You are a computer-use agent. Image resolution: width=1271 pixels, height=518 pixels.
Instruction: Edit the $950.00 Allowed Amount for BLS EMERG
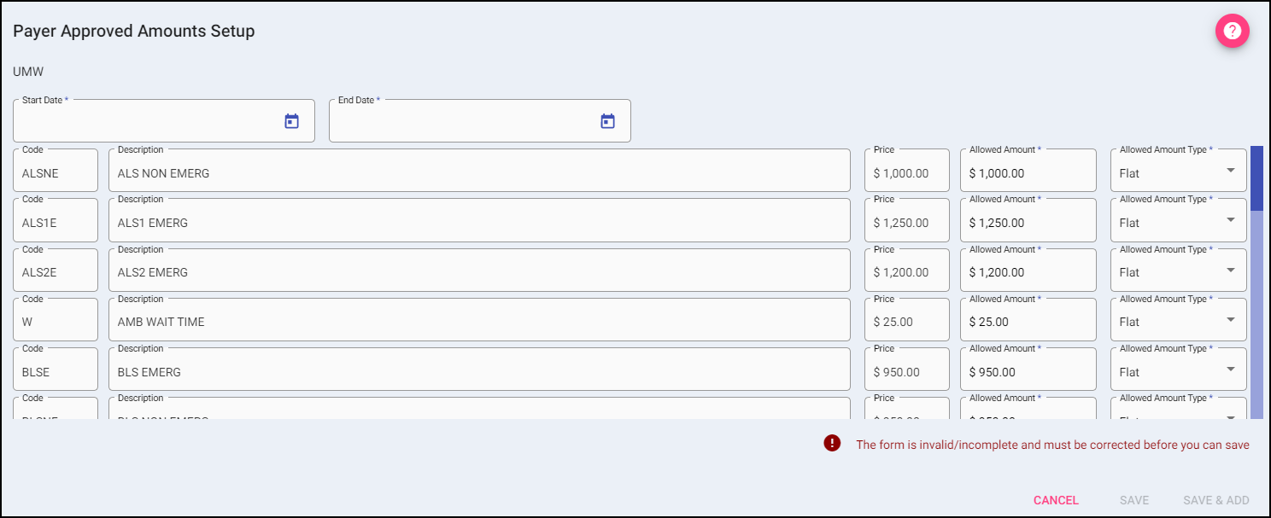click(1028, 372)
